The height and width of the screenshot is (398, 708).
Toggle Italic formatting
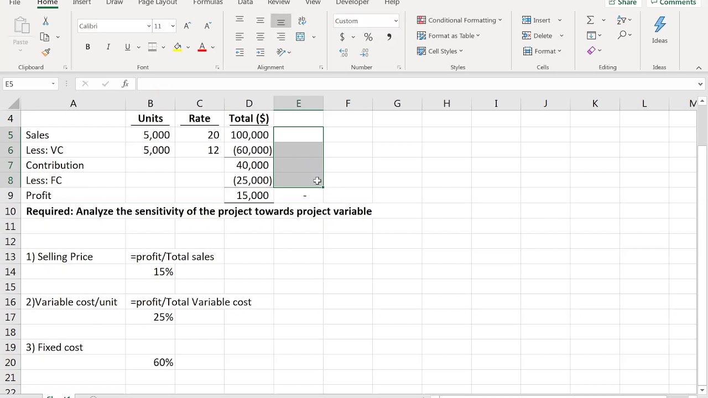[108, 47]
